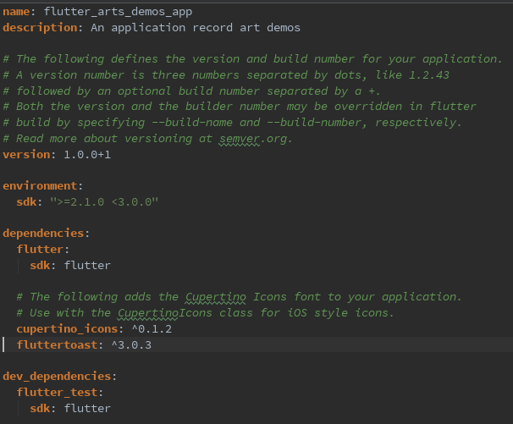
Task: Click the dev_dependencies key
Action: [x=57, y=377]
